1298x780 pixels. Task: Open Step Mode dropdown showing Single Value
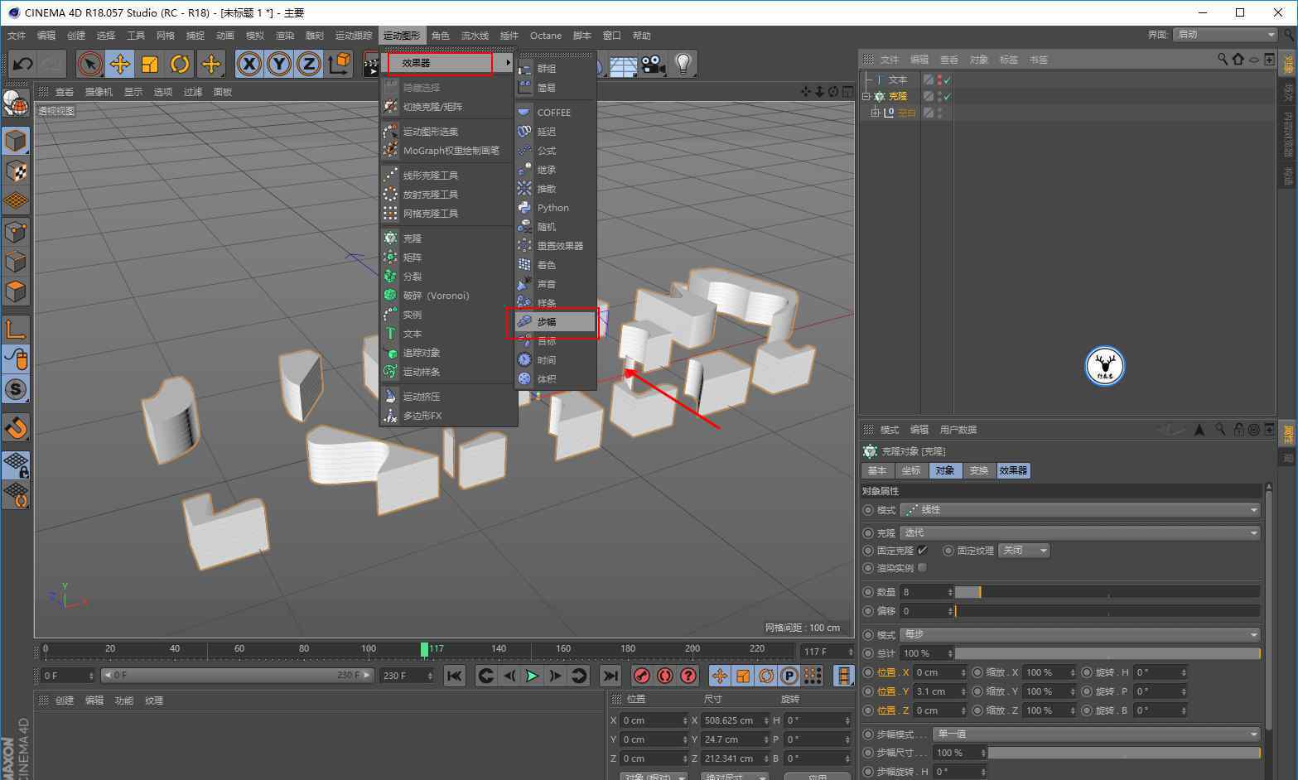tap(1096, 734)
